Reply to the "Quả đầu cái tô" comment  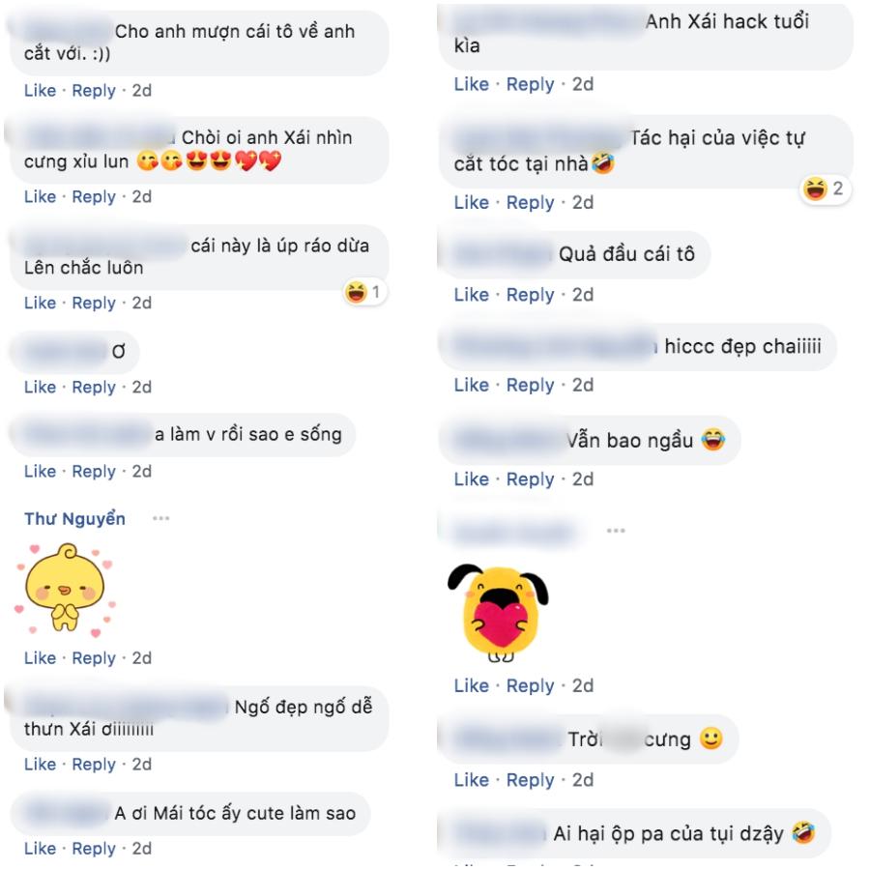[530, 294]
